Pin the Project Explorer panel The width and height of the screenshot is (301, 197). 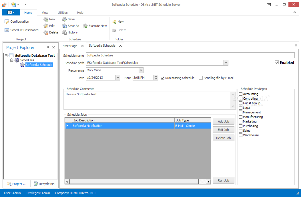[x=48, y=48]
